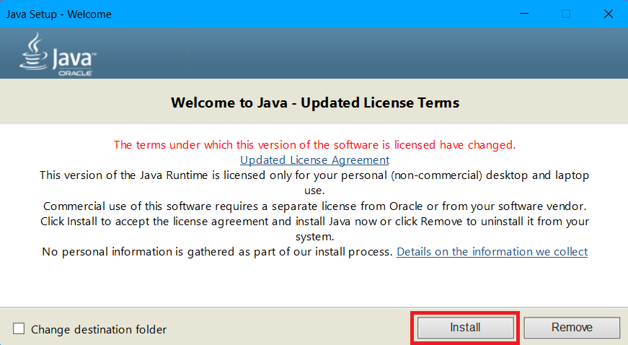Click the Java Runtime personal use paragraph
628x345 pixels.
pyautogui.click(x=314, y=175)
